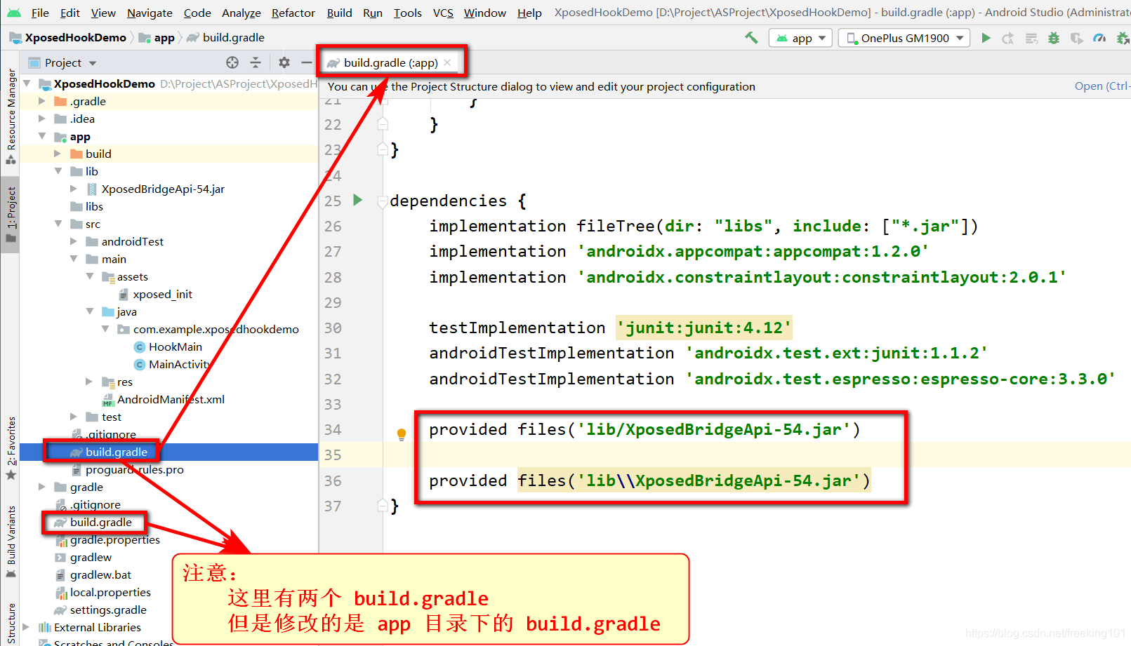Open the Build menu

(x=339, y=13)
